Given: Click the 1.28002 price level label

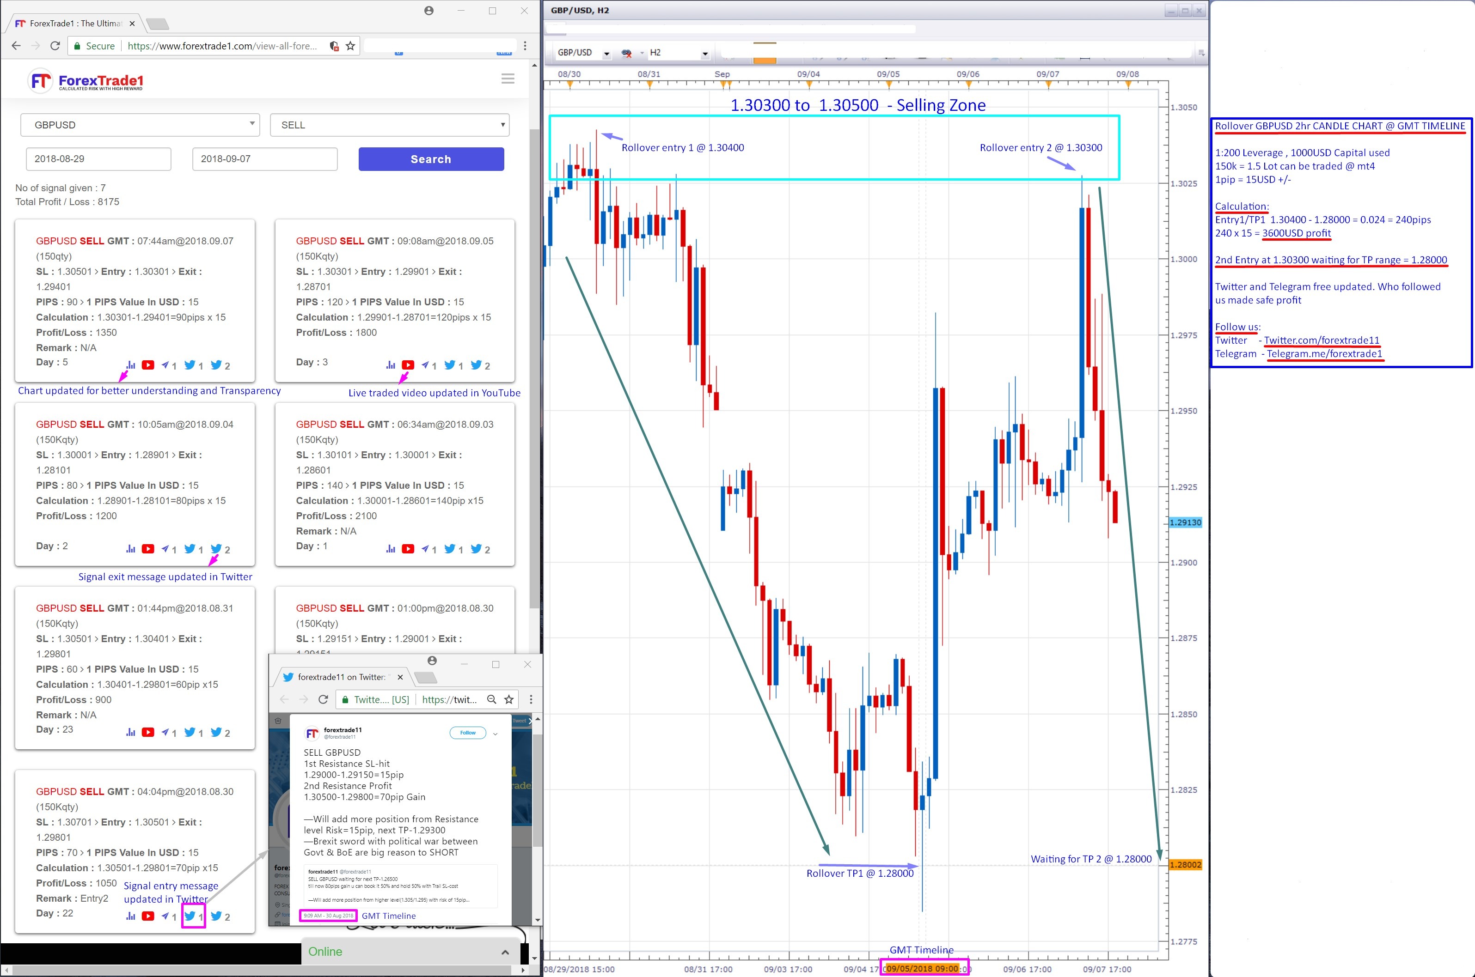Looking at the screenshot, I should pos(1185,865).
